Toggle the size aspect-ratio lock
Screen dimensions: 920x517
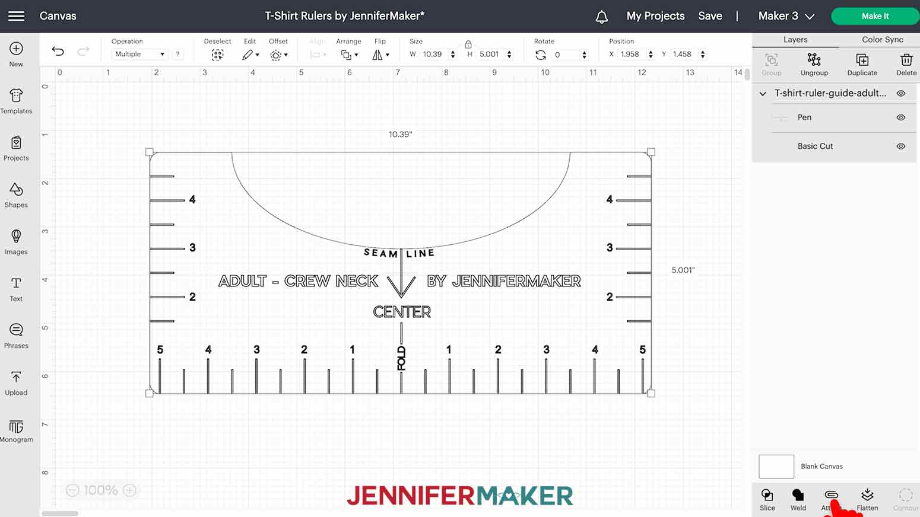[468, 44]
